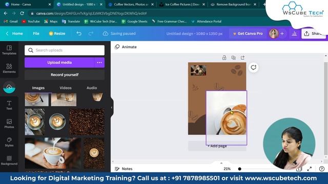The height and width of the screenshot is (184, 328).
Task: Select the pouring milk latte photo thumbnail
Action: click(x=53, y=153)
